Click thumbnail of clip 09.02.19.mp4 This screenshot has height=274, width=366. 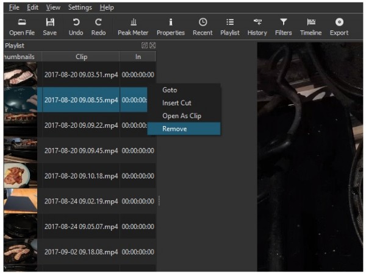click(x=21, y=202)
